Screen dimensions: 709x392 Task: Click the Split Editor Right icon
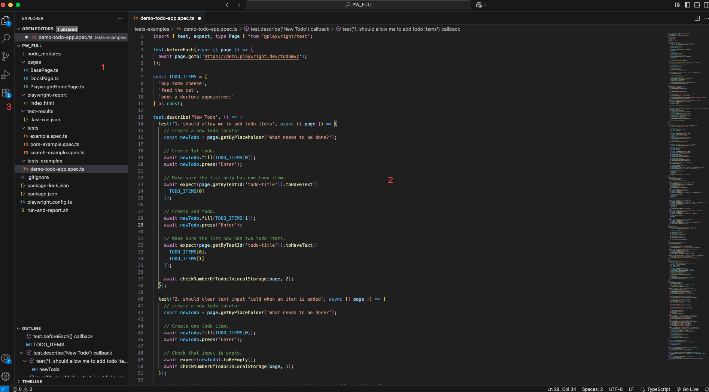[x=697, y=18]
